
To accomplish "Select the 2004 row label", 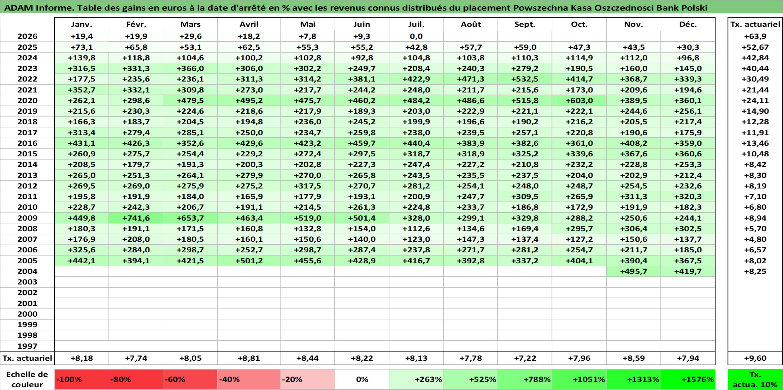I will pyautogui.click(x=27, y=271).
